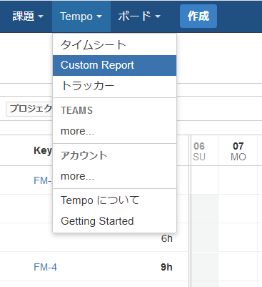
Task: Expand the ボード dropdown menu
Action: pyautogui.click(x=139, y=16)
